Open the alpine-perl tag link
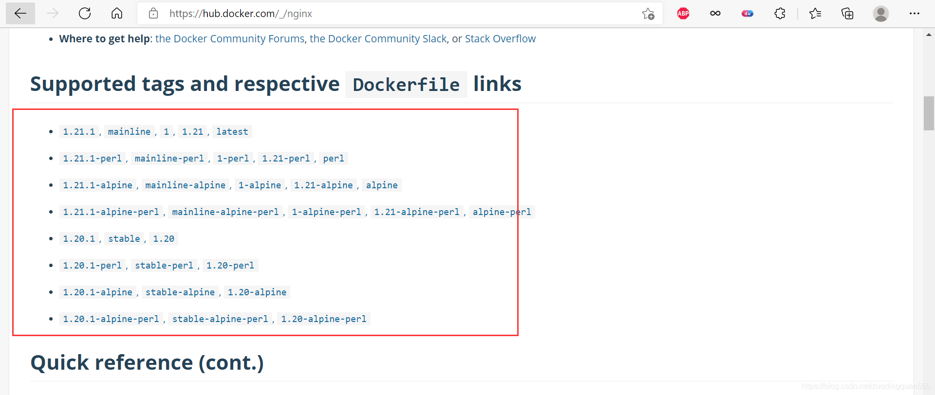 [502, 212]
